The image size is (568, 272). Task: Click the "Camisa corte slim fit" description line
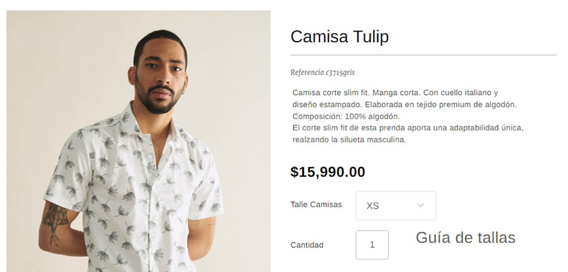[395, 93]
